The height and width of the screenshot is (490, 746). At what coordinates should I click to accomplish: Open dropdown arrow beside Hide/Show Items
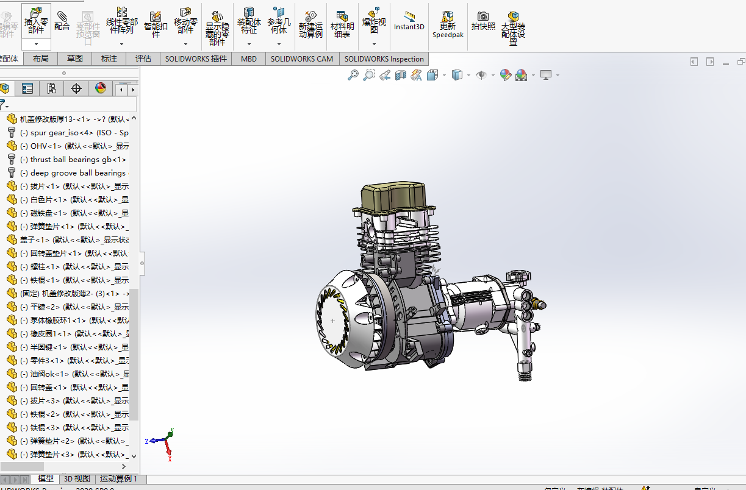[493, 76]
